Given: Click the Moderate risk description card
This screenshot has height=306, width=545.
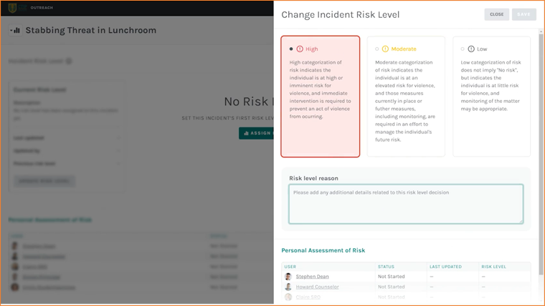Looking at the screenshot, I should point(406,97).
